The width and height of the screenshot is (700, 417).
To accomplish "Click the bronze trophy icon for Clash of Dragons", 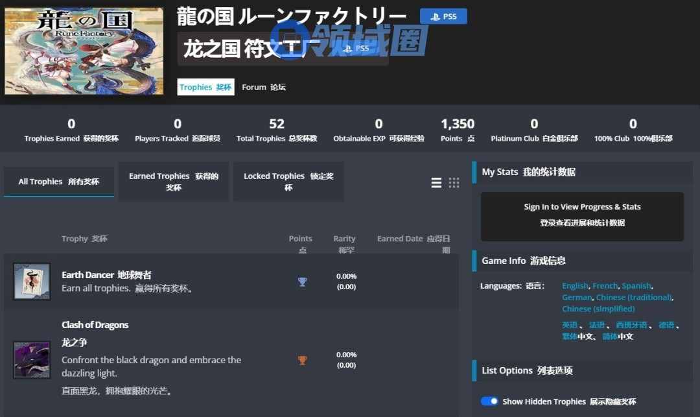I will pos(302,360).
